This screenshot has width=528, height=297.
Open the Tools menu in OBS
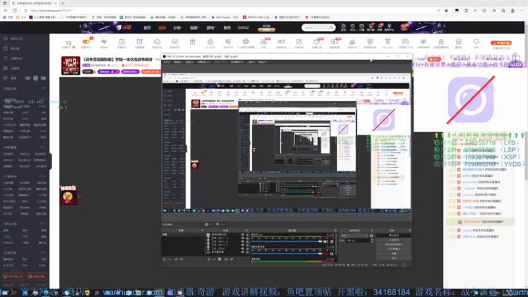click(x=251, y=62)
